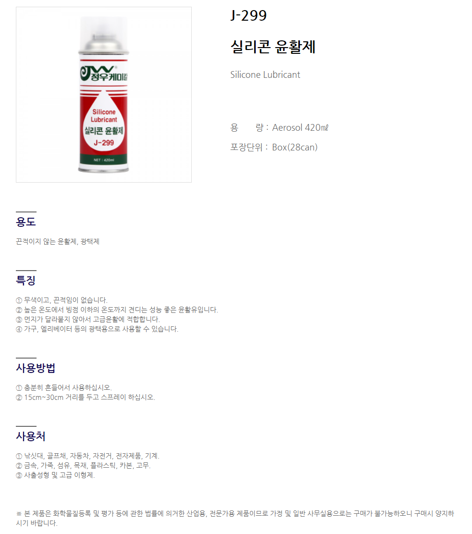Click feature line ③ about 먼지가 달라붙지
Image resolution: width=472 pixels, height=534 pixels.
(x=88, y=319)
